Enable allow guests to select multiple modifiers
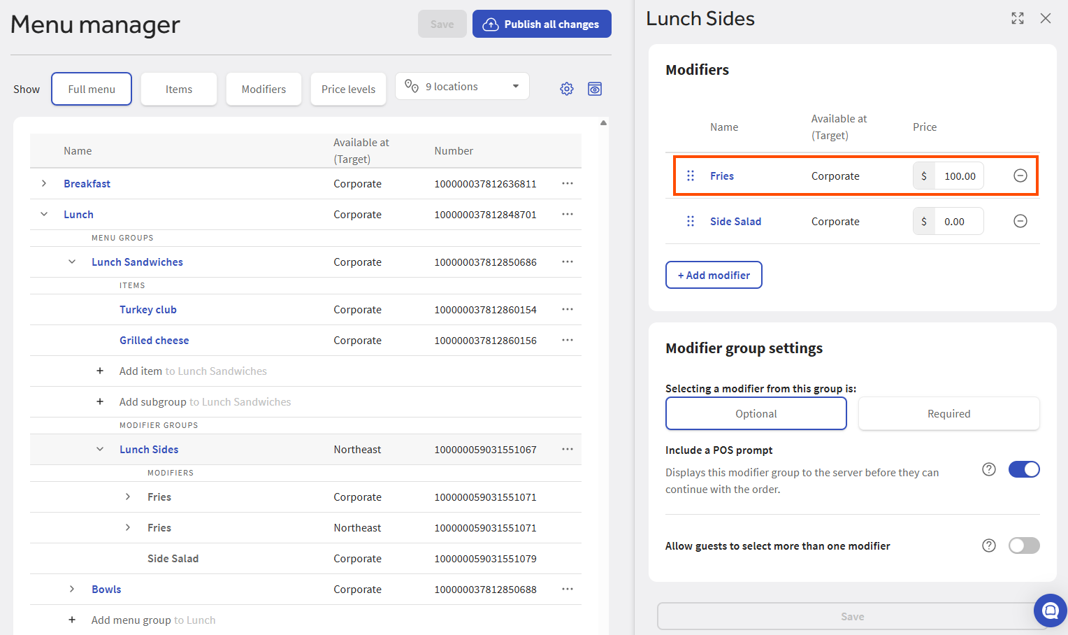This screenshot has width=1068, height=635. pyautogui.click(x=1024, y=545)
